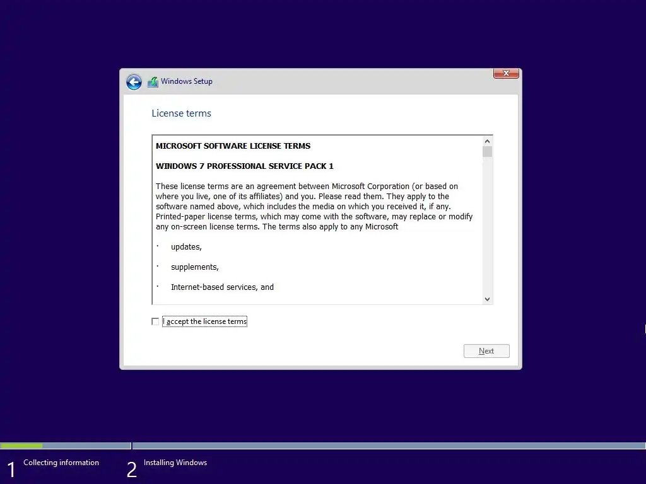Click the green setup progress bar segment
Viewport: 646px width, 484px height.
[21, 446]
